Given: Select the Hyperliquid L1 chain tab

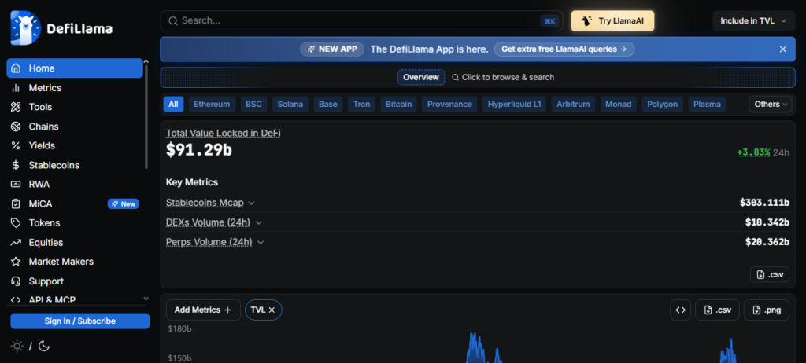Looking at the screenshot, I should tap(514, 104).
